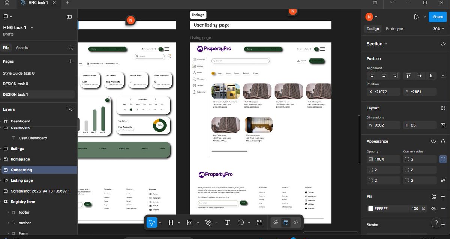
Task: Toggle individual corner radius button
Action: coord(443,159)
